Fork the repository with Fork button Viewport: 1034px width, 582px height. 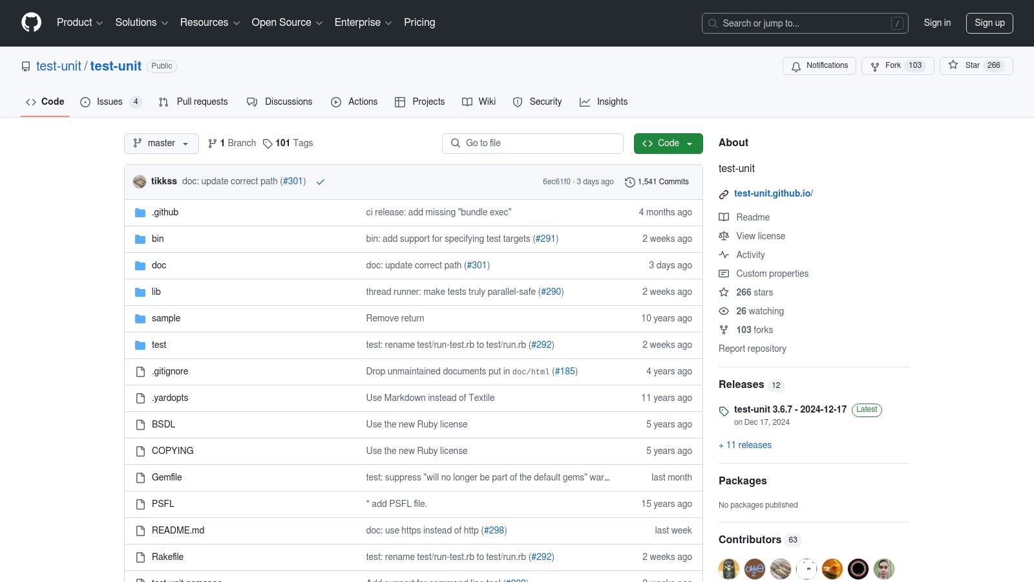click(x=898, y=66)
